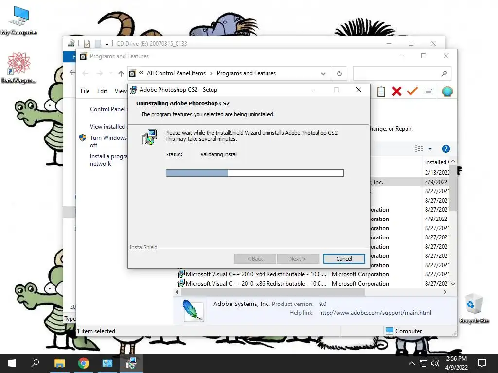This screenshot has width=498, height=373.
Task: Click the Photoshop feather icon in details pane
Action: coord(193,310)
